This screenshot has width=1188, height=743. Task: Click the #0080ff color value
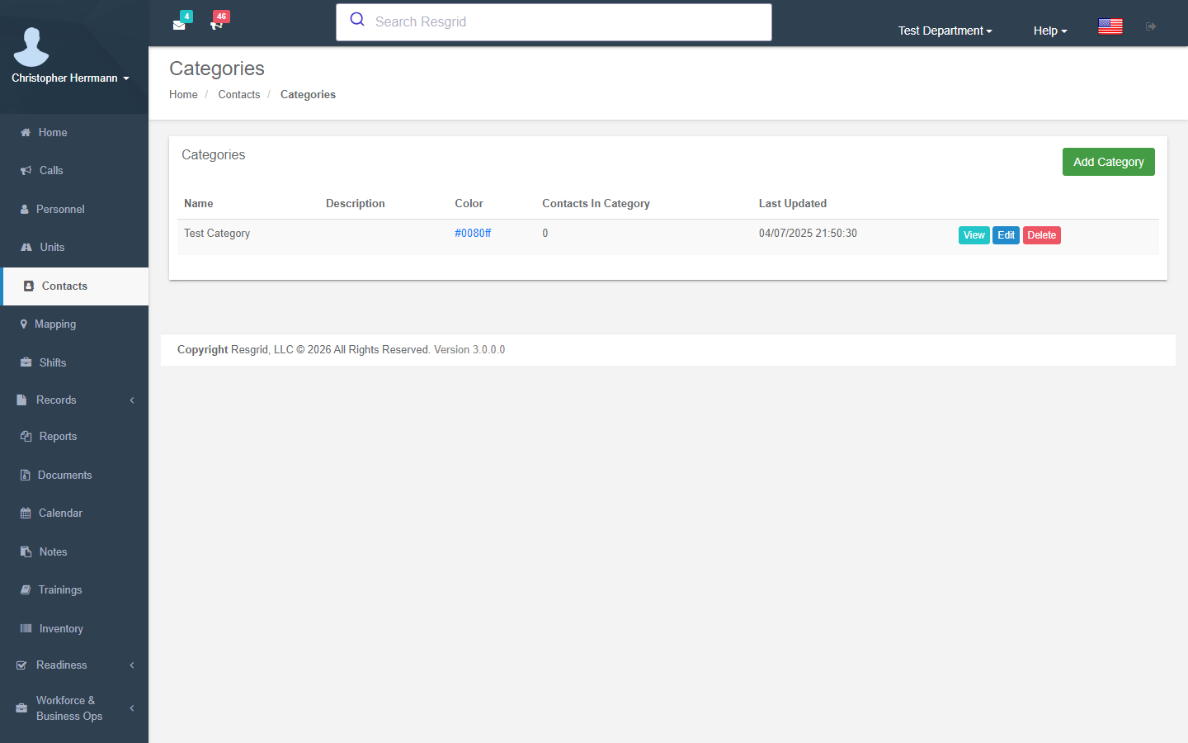pyautogui.click(x=473, y=233)
